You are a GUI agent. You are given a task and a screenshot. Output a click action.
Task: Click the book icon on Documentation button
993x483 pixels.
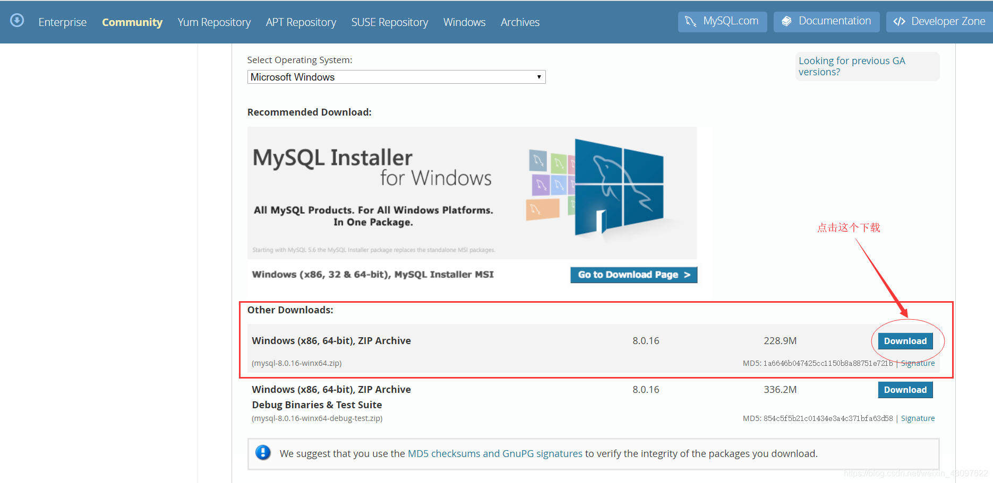point(786,21)
